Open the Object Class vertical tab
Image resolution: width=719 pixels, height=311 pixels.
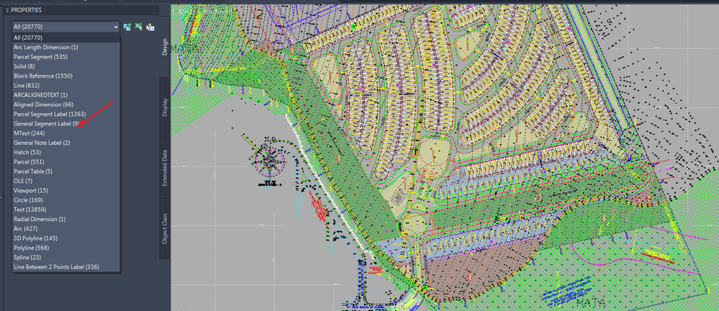click(165, 228)
